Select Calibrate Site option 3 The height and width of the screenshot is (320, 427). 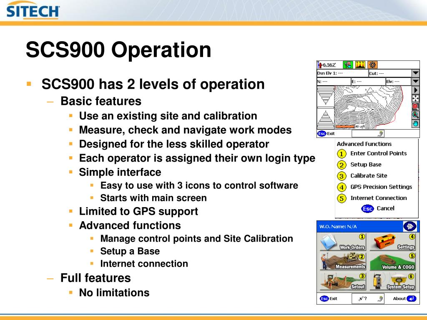point(362,176)
